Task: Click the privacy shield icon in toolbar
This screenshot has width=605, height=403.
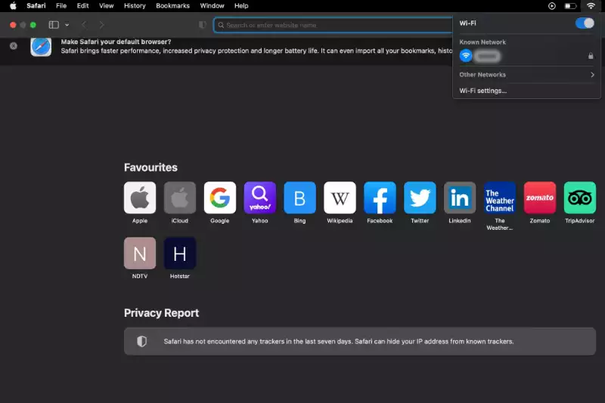Action: (202, 25)
